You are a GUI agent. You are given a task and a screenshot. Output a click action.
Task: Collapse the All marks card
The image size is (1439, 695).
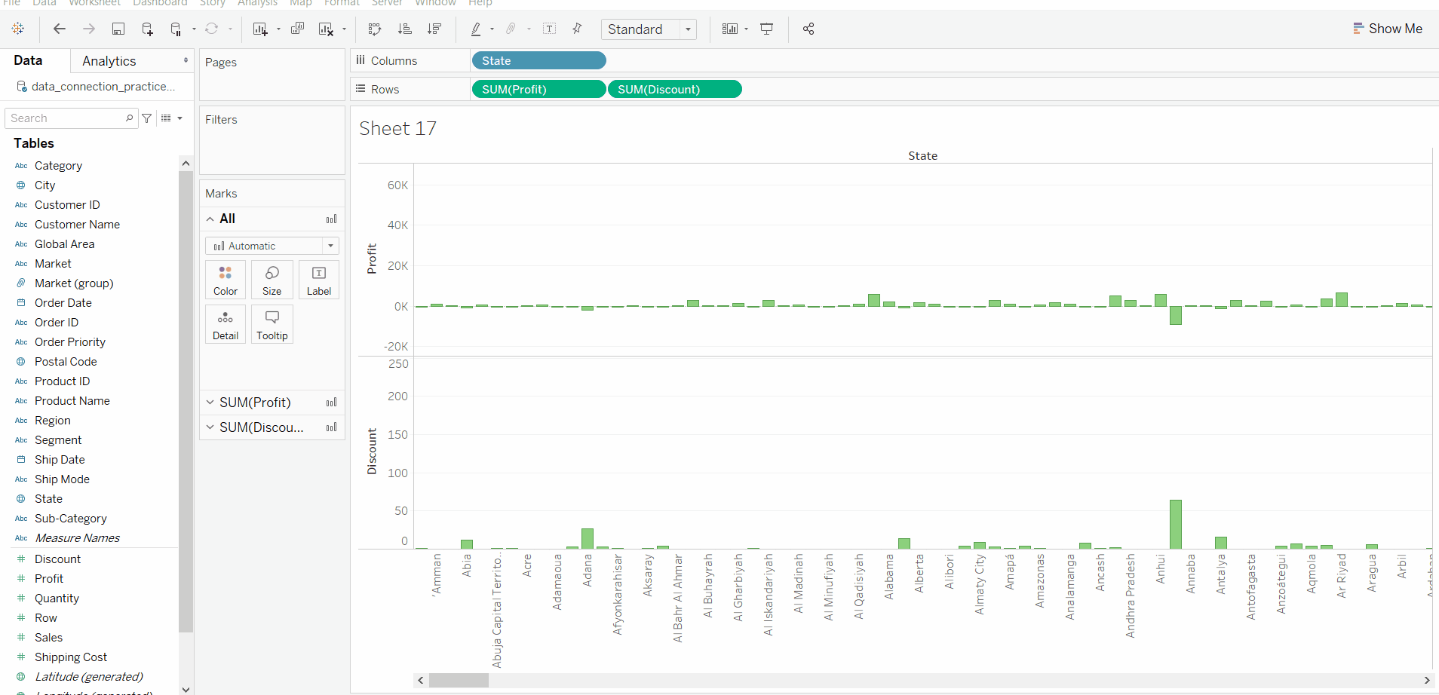point(210,219)
